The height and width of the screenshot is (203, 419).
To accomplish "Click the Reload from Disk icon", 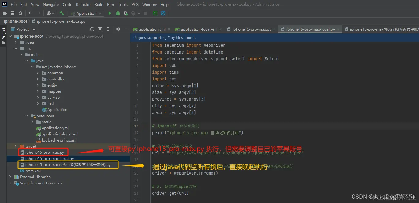I will (21, 13).
